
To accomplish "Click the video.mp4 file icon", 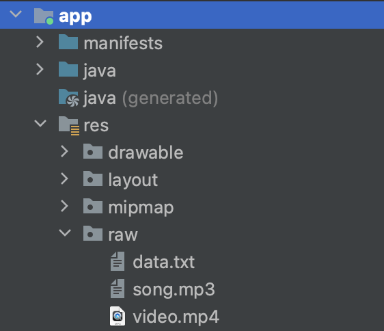I will click(x=118, y=316).
